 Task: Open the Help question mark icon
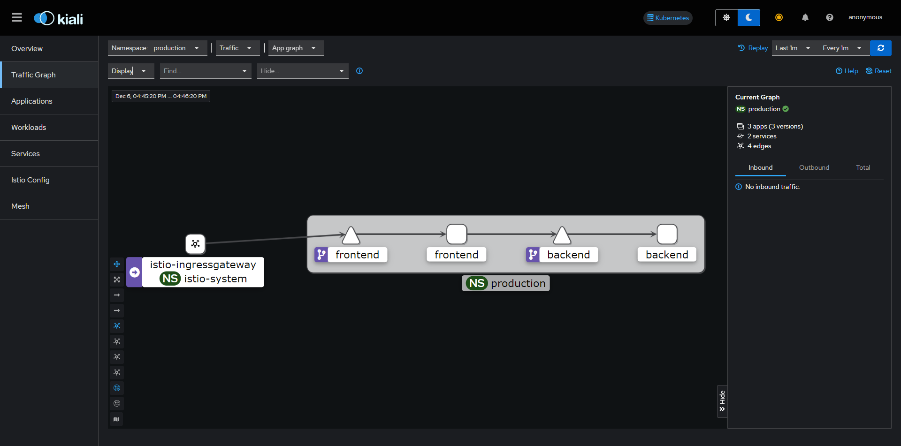[x=829, y=17]
